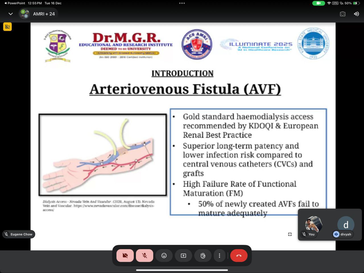Open the iPad multitasking three-dot menu

click(x=182, y=3)
